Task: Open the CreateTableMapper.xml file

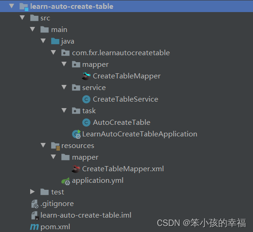Action: click(123, 169)
